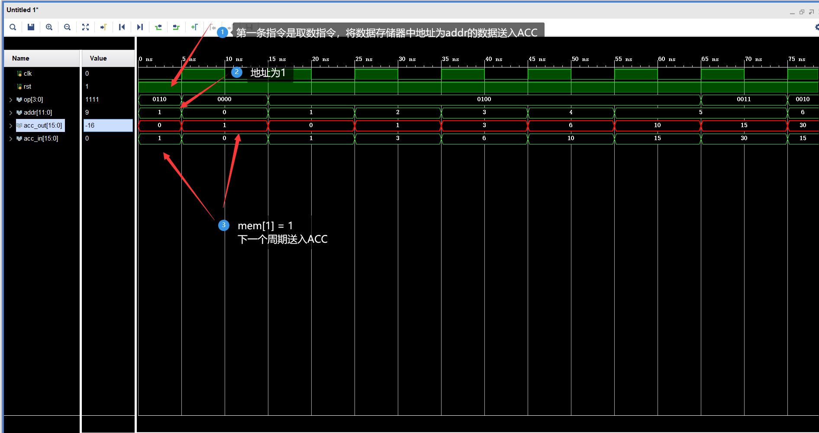Image resolution: width=819 pixels, height=433 pixels.
Task: Click the go to cursor icon
Action: pos(103,27)
